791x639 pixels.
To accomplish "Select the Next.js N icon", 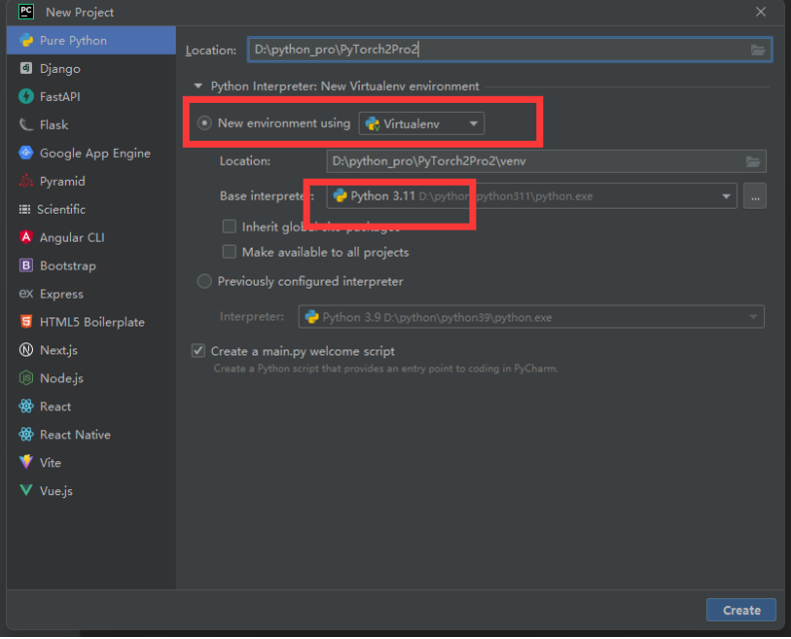I will tap(26, 349).
